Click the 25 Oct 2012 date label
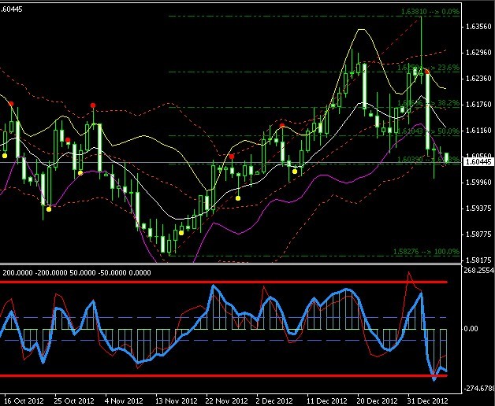The image size is (495, 406). [74, 401]
